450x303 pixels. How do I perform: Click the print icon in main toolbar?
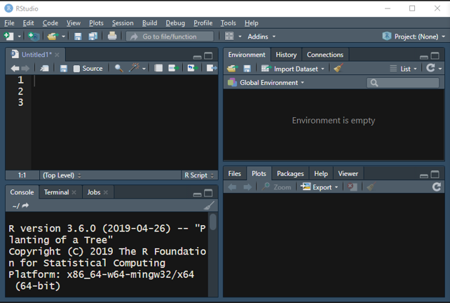tap(112, 36)
